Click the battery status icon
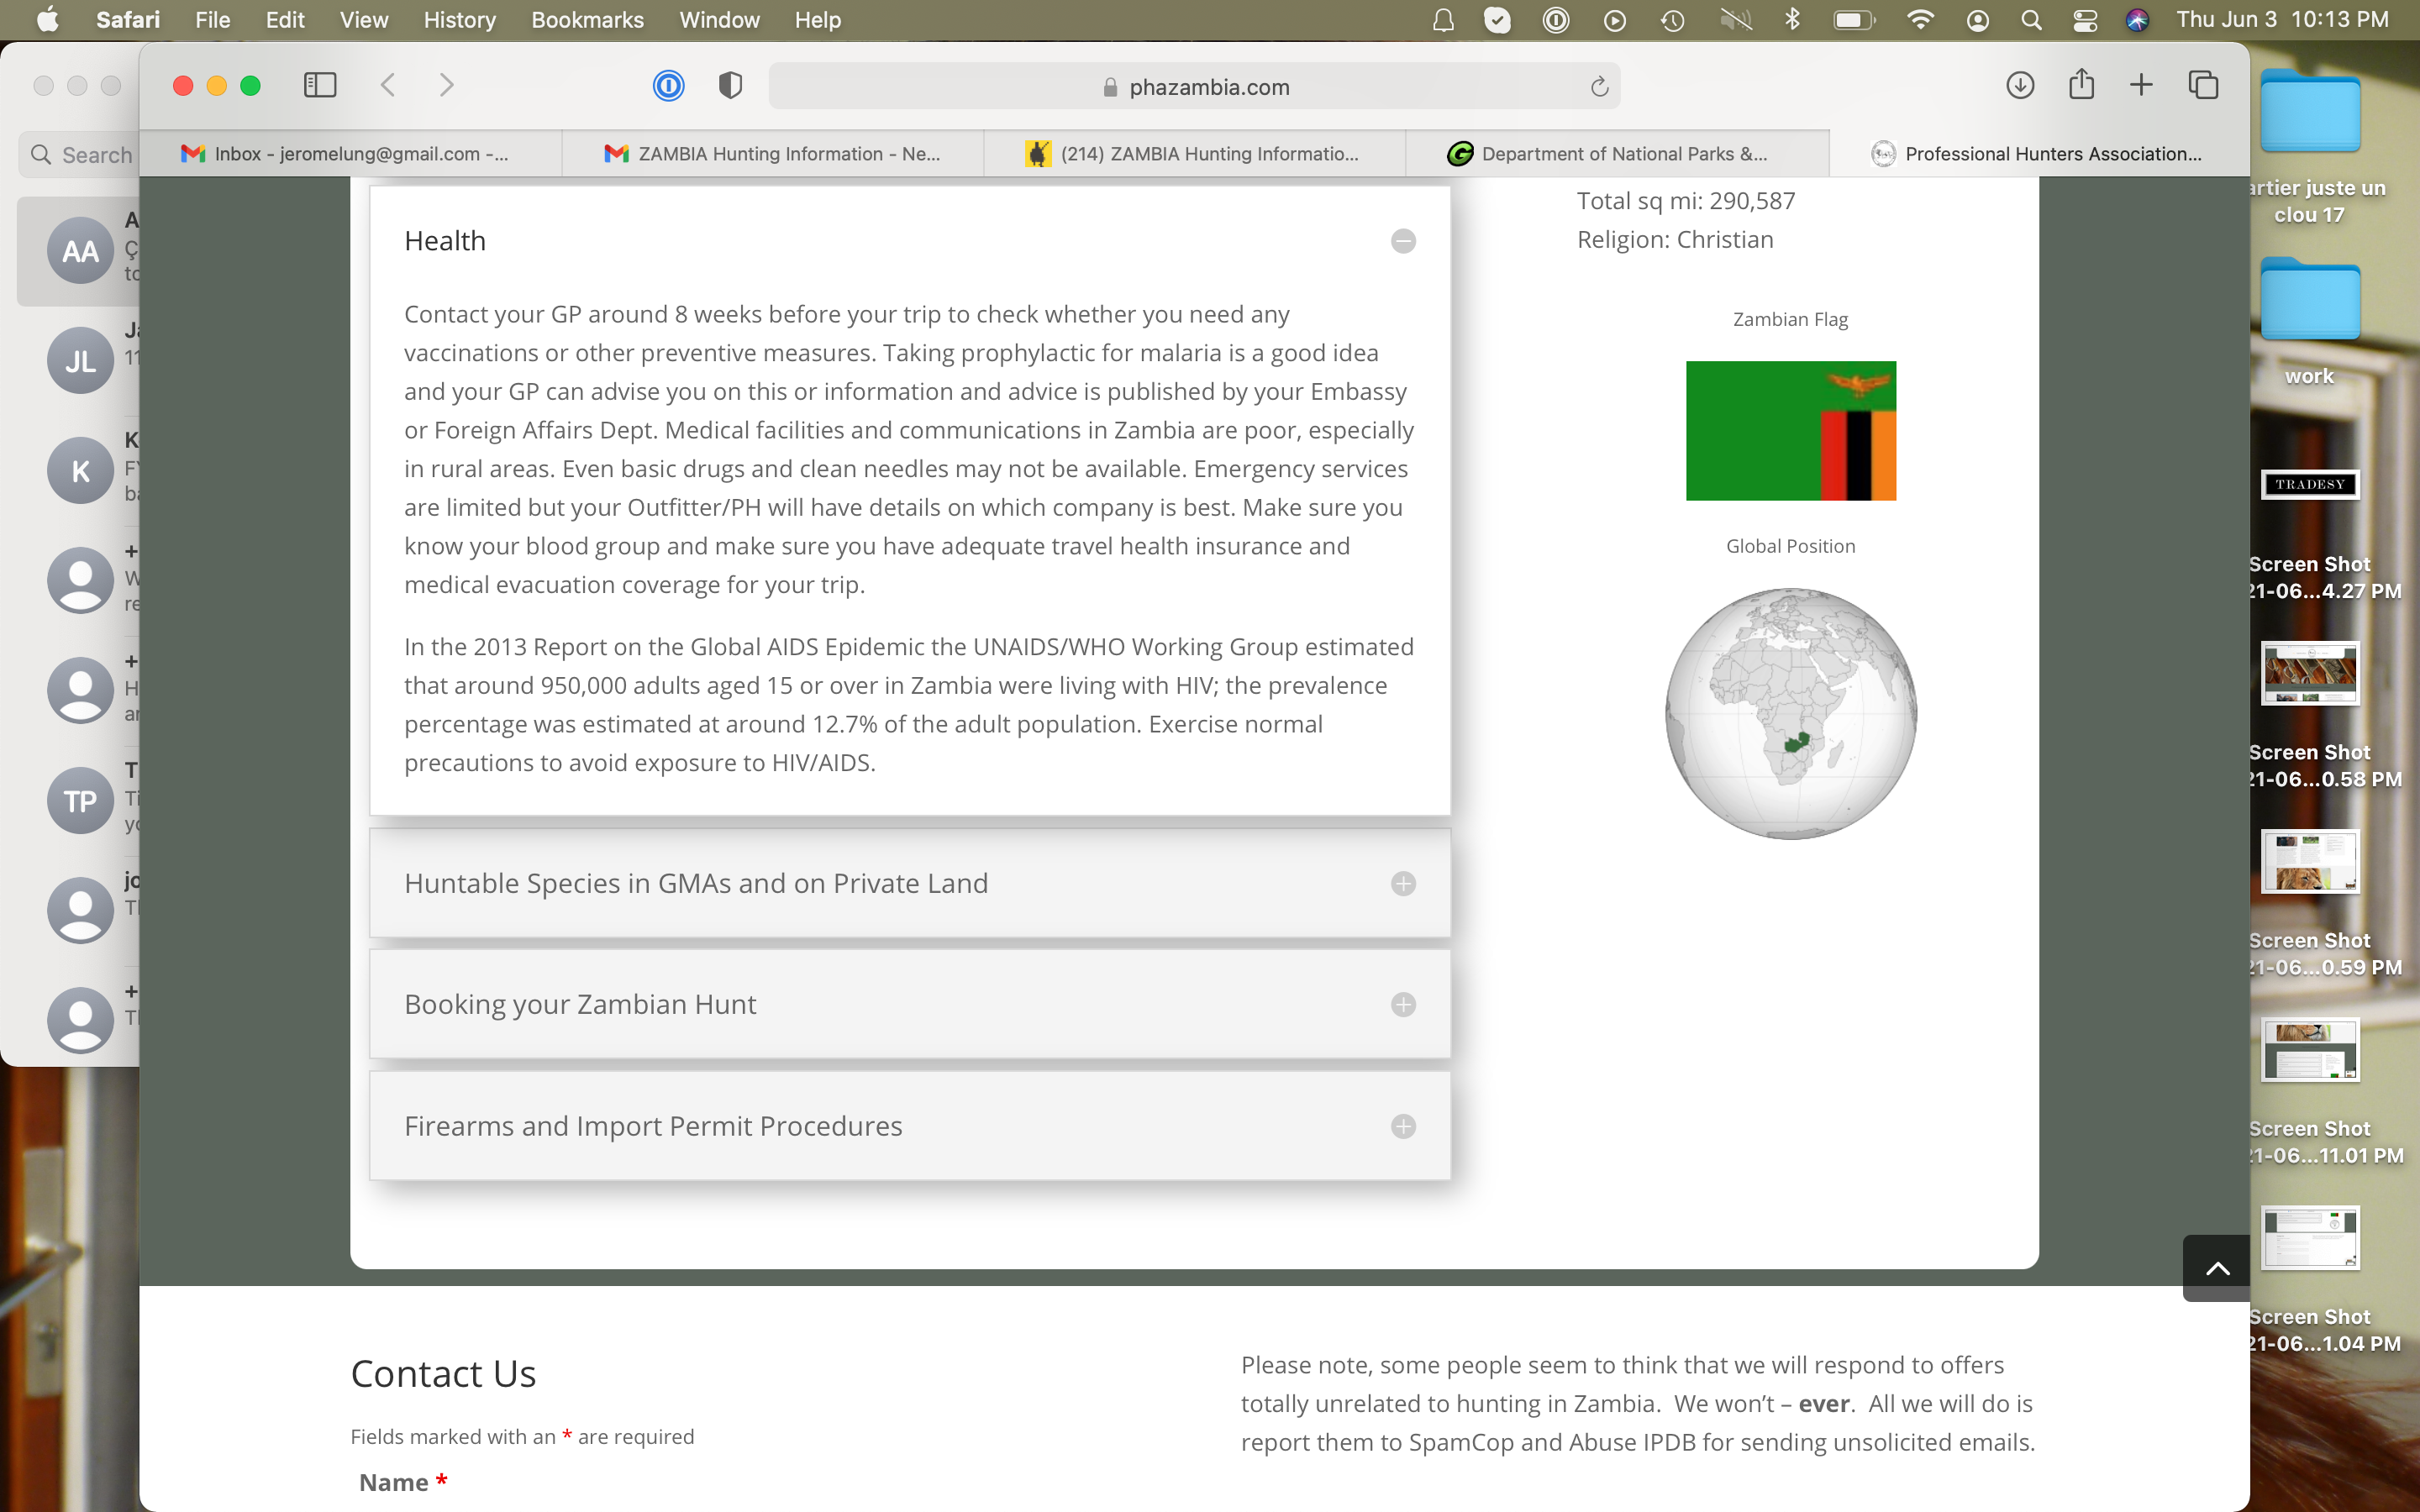The width and height of the screenshot is (2420, 1512). point(1853,20)
